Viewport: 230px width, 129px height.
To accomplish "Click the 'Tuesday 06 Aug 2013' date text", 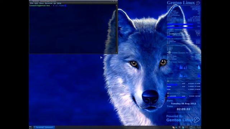I will point(183,104).
